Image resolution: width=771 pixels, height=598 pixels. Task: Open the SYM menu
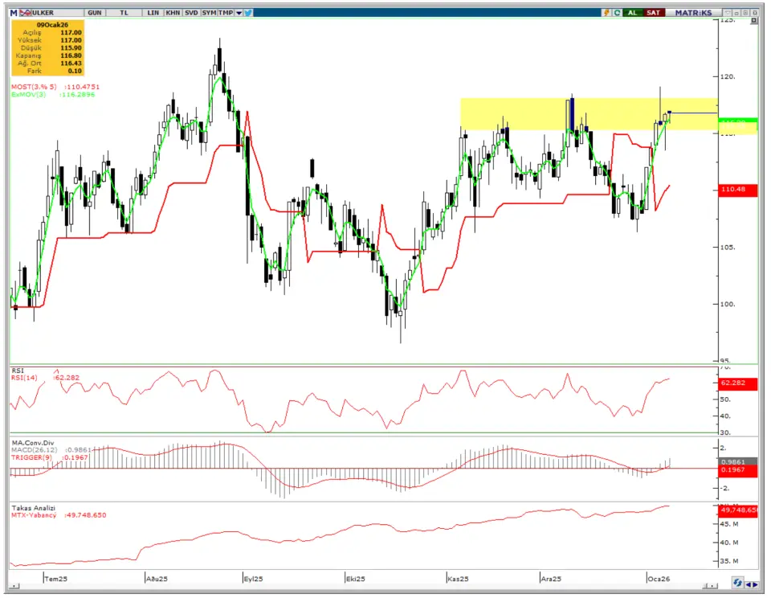[209, 13]
